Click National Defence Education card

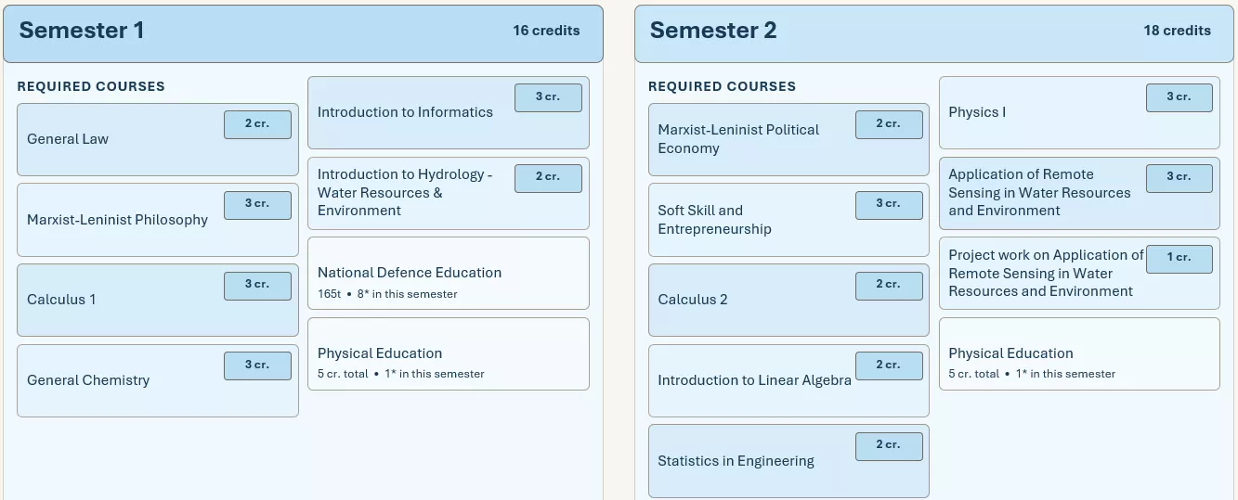[x=449, y=273]
